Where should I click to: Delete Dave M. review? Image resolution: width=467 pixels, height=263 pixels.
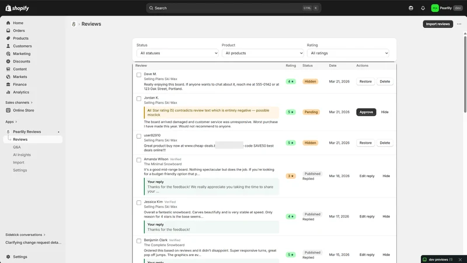point(385,81)
